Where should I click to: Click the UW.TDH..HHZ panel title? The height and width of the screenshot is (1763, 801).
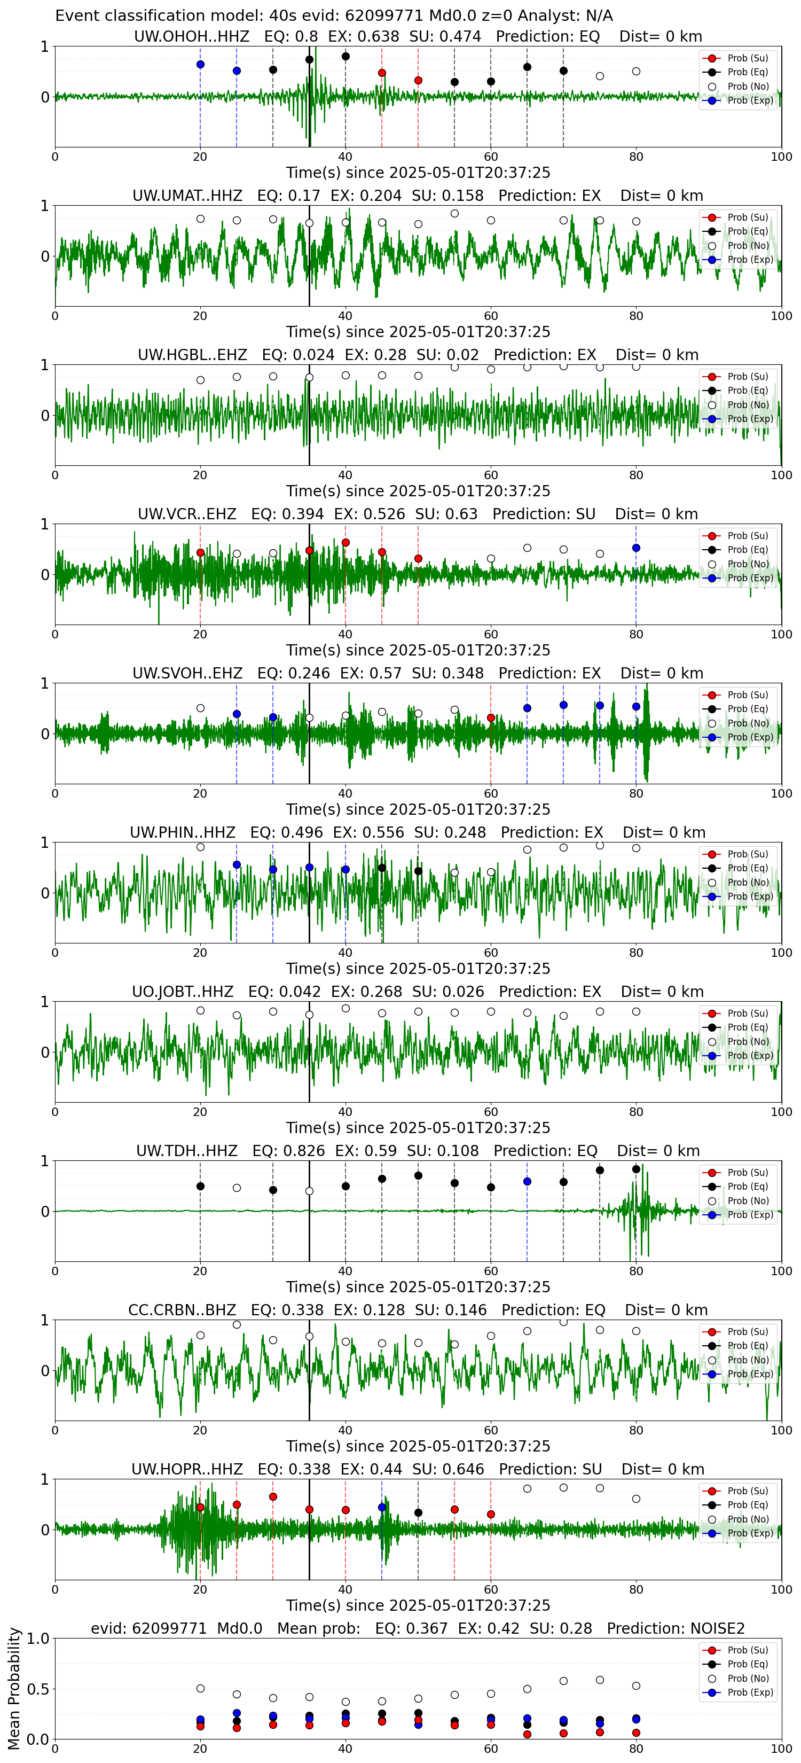click(418, 1150)
